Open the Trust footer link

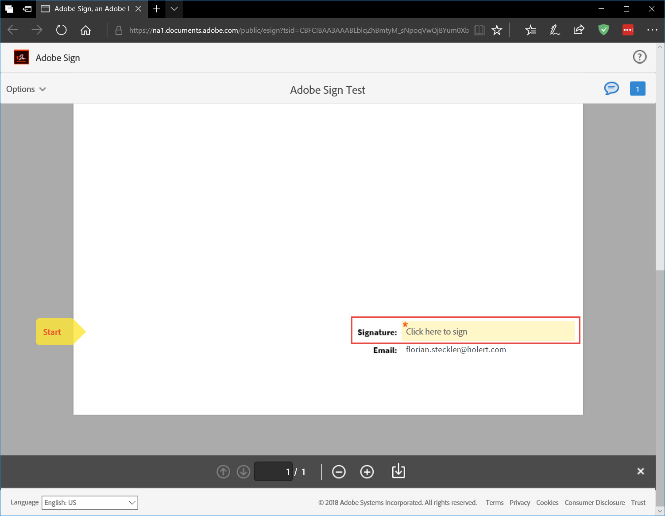[x=638, y=503]
